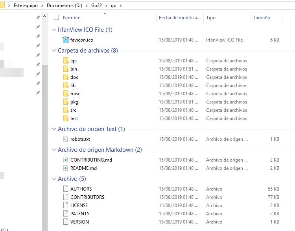This screenshot has width=295, height=231.
Task: Click the LICENSE file icon
Action: pyautogui.click(x=65, y=205)
